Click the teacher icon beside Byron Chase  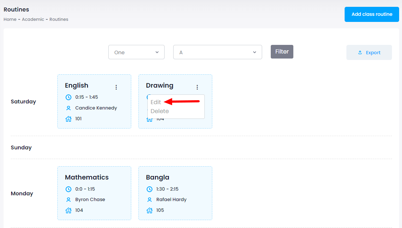68,200
